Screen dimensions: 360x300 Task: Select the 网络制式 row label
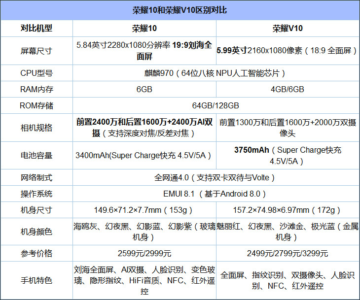(36, 177)
